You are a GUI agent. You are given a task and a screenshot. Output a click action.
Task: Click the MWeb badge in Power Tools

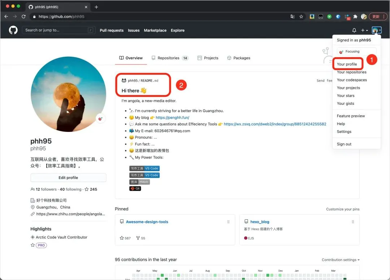(x=139, y=182)
